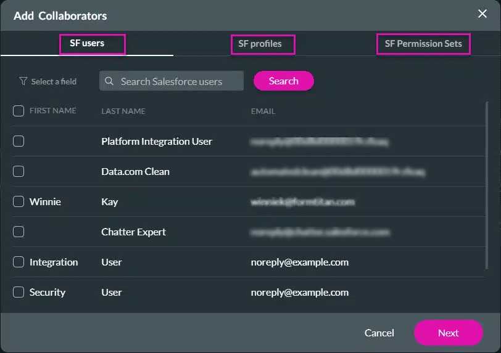
Task: Check the Chatter Expert row
Action: (19, 232)
